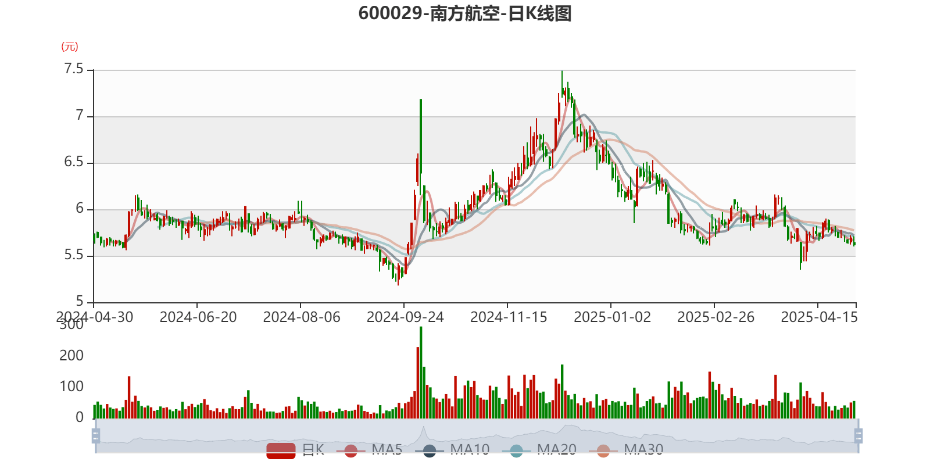This screenshot has width=930, height=465.
Task: Toggle the 日K series in legend
Action: tap(295, 450)
